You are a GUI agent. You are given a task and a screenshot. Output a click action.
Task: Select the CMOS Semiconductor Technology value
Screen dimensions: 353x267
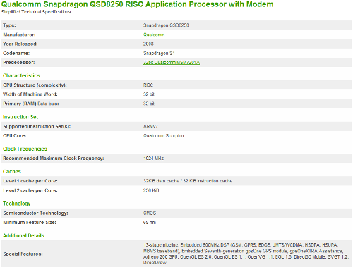click(x=150, y=213)
